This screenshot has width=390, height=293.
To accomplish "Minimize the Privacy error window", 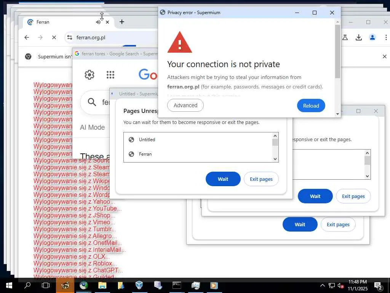I will click(297, 13).
